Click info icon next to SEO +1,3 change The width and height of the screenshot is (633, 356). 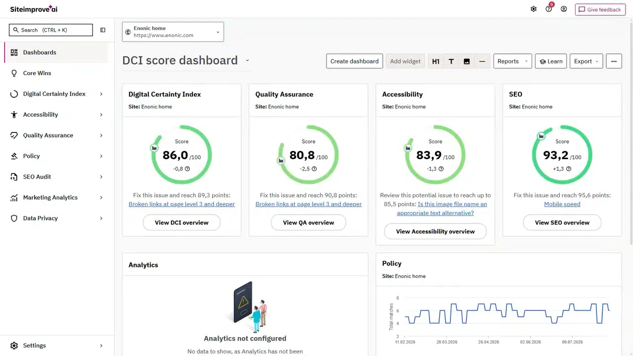(569, 169)
